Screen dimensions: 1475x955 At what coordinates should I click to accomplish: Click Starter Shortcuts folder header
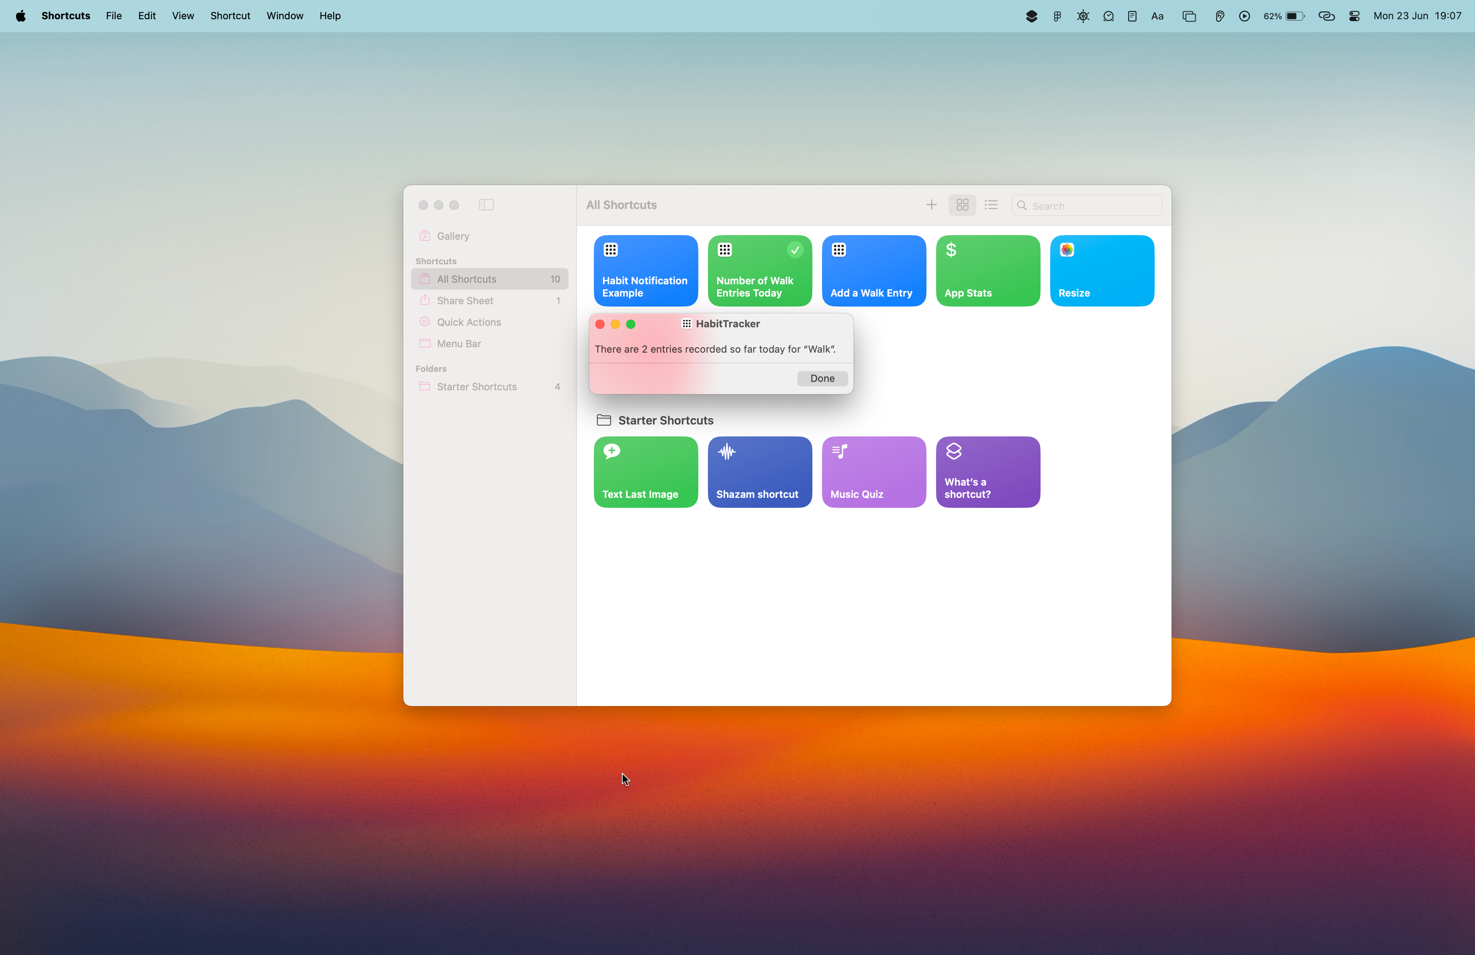pos(655,421)
